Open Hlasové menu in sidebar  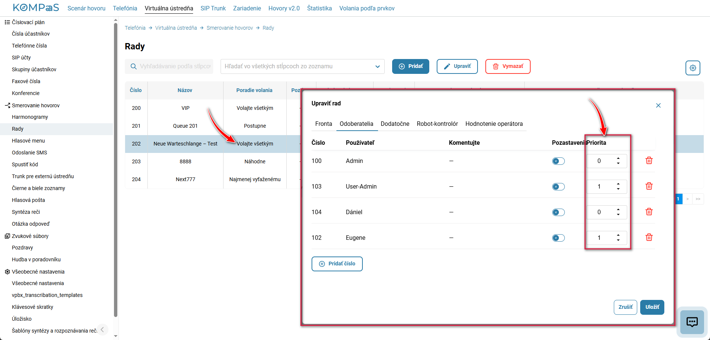coord(28,141)
